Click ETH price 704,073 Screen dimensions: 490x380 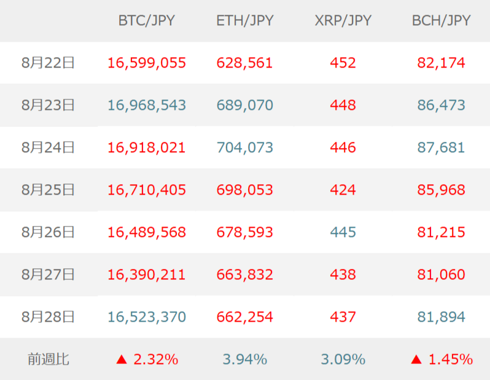click(x=244, y=147)
